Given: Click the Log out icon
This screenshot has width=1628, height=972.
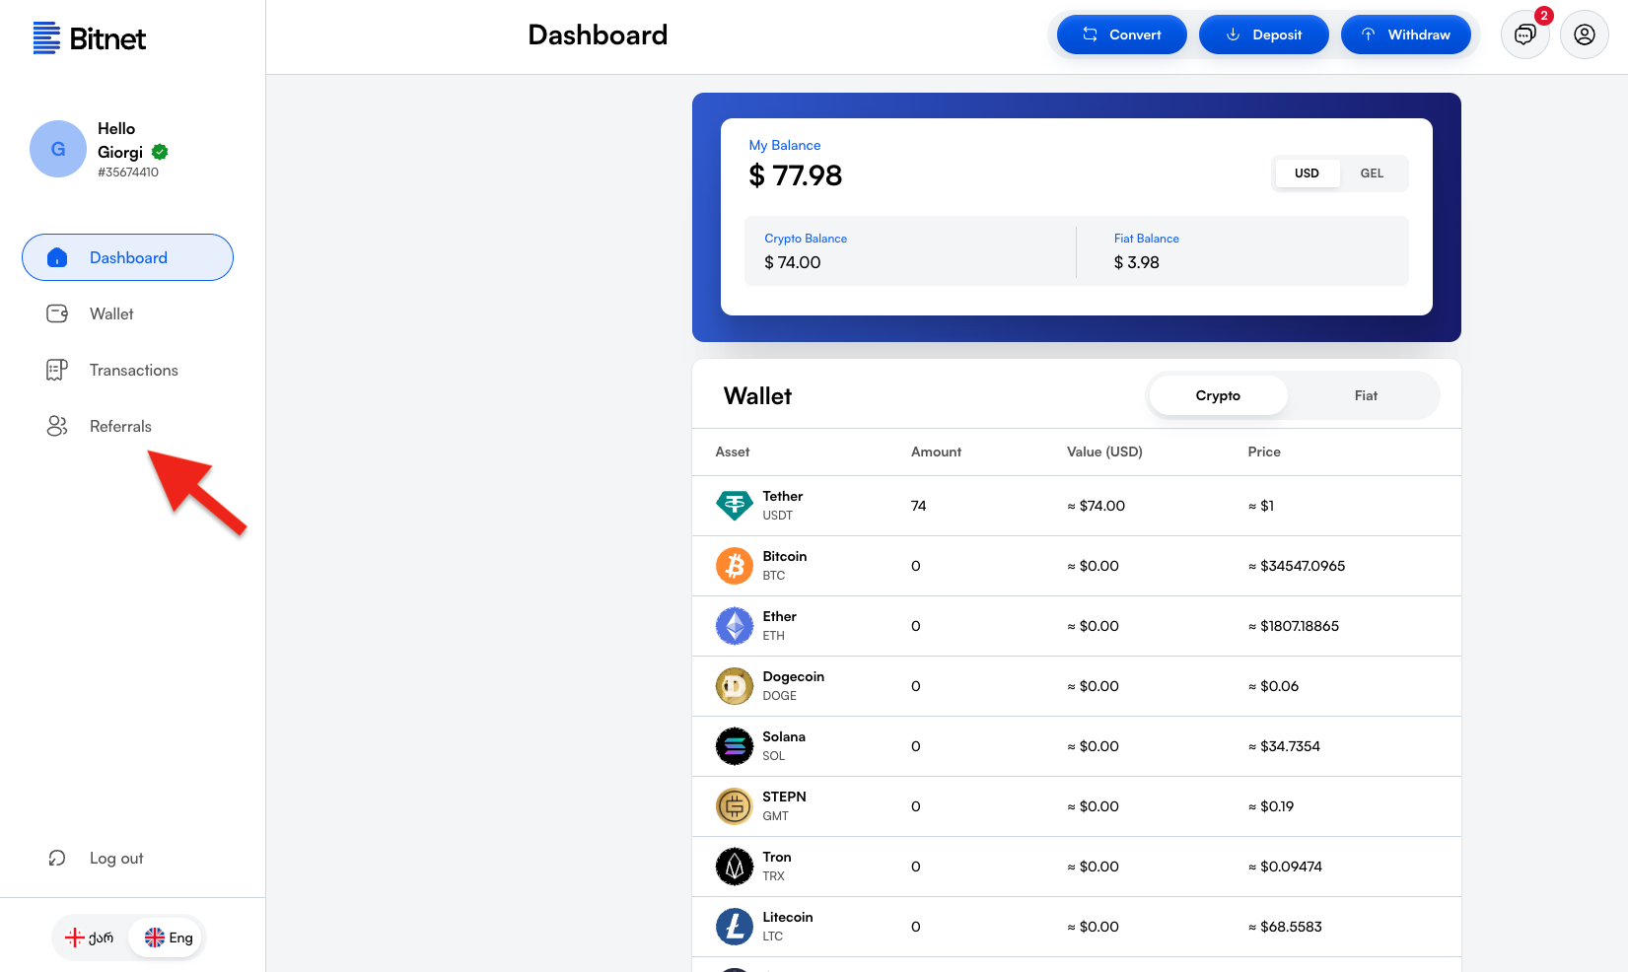Looking at the screenshot, I should click(x=57, y=858).
